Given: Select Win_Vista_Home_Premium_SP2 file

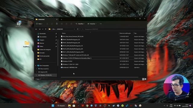Looking at the screenshot, I should 73,37.
